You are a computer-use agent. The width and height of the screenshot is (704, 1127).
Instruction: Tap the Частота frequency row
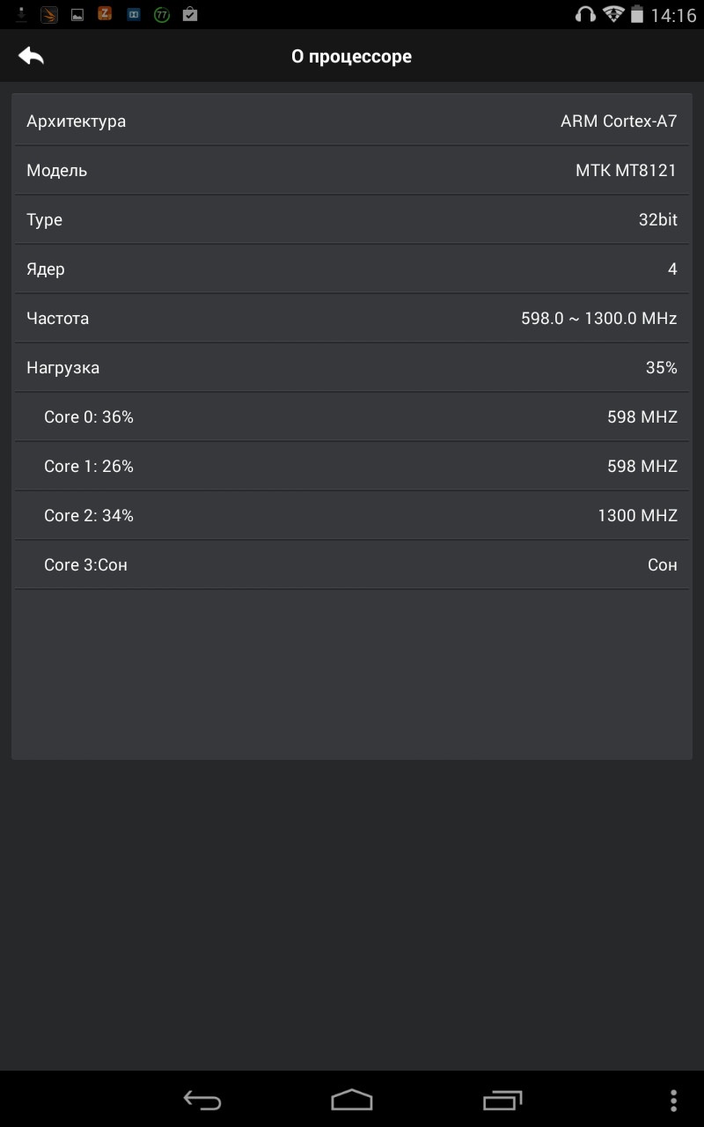[x=352, y=319]
